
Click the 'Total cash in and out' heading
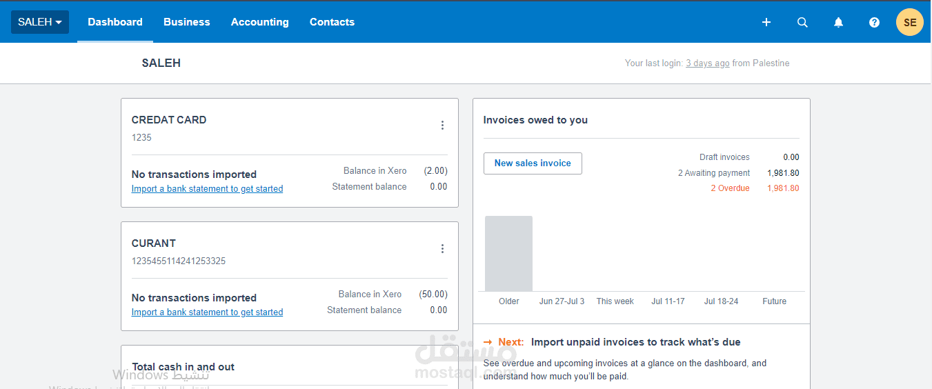[184, 367]
